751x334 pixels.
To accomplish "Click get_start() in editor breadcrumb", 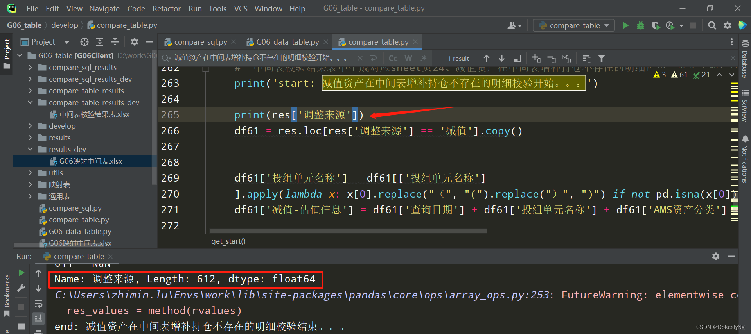I will click(x=228, y=241).
